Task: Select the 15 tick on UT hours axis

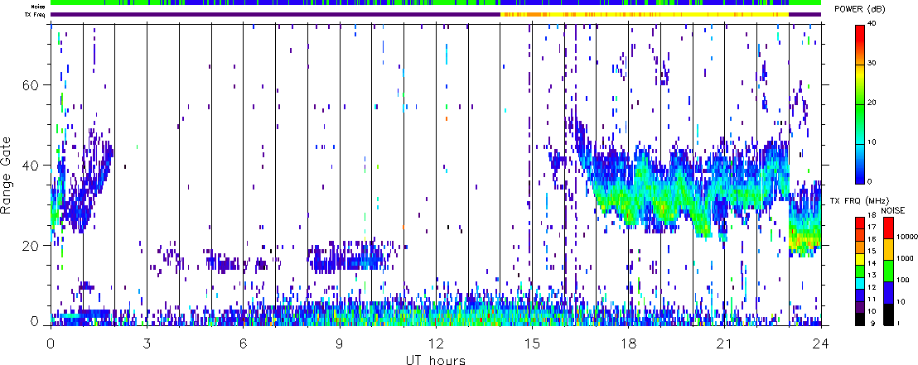Action: (532, 342)
